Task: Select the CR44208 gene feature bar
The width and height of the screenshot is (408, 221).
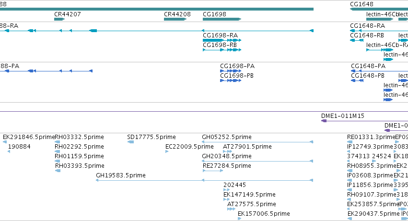Action: tap(175, 19)
